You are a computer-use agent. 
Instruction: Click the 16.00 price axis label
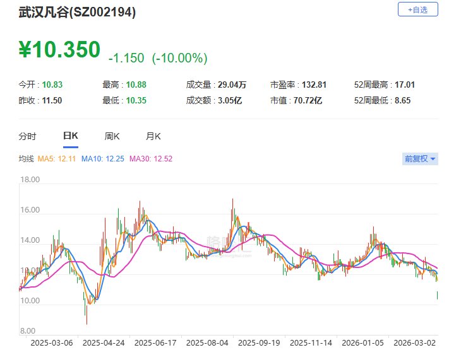point(30,210)
